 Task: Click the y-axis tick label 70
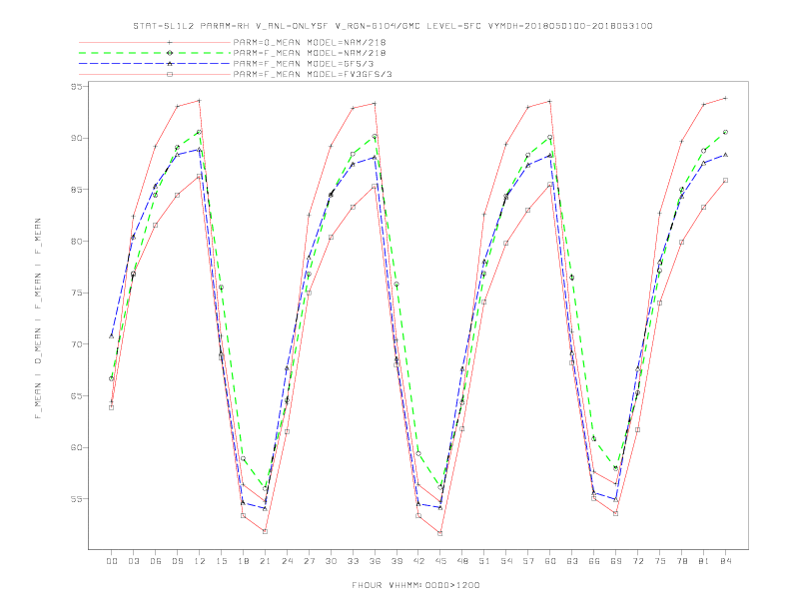pos(76,344)
